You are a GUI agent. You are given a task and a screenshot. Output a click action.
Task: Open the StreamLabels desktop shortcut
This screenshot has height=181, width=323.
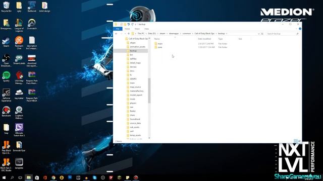tap(19, 59)
